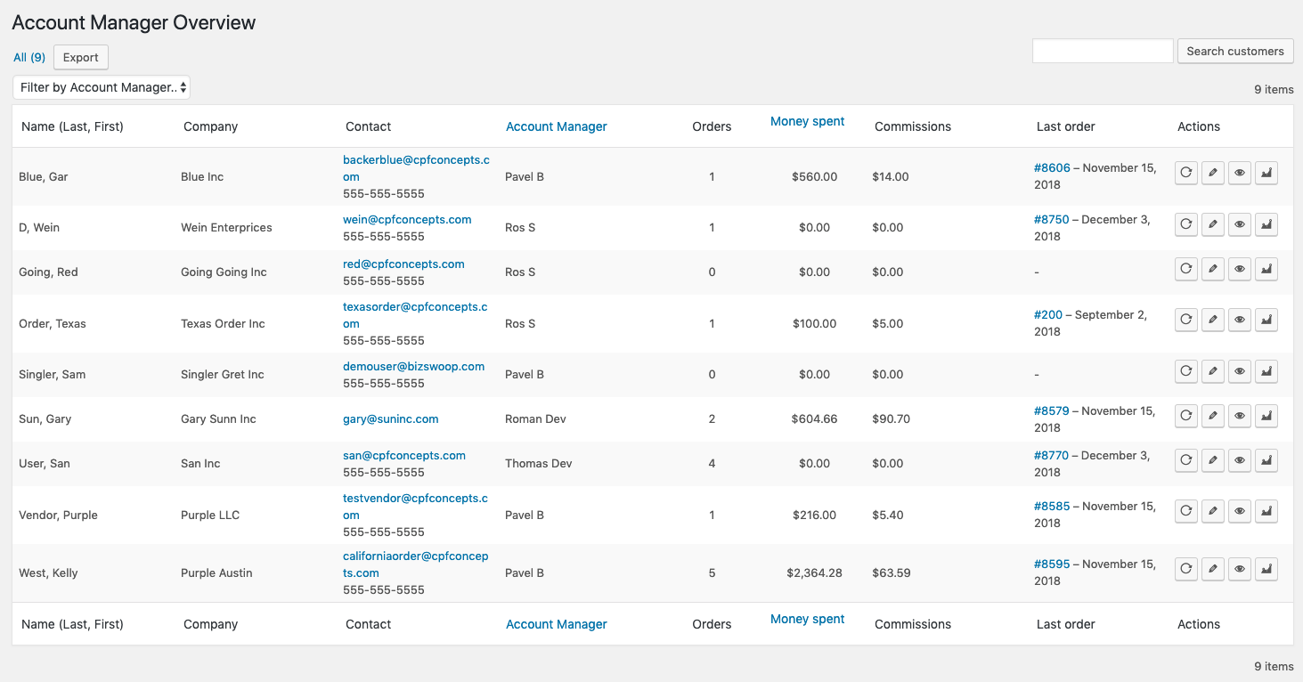Click pencil icon in Order, Texas row
Viewport: 1303px width, 682px height.
point(1212,320)
